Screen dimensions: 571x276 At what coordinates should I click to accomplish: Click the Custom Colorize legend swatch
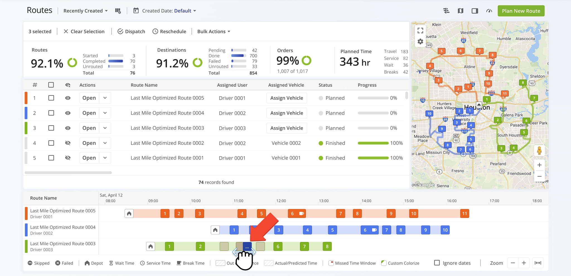click(384, 263)
